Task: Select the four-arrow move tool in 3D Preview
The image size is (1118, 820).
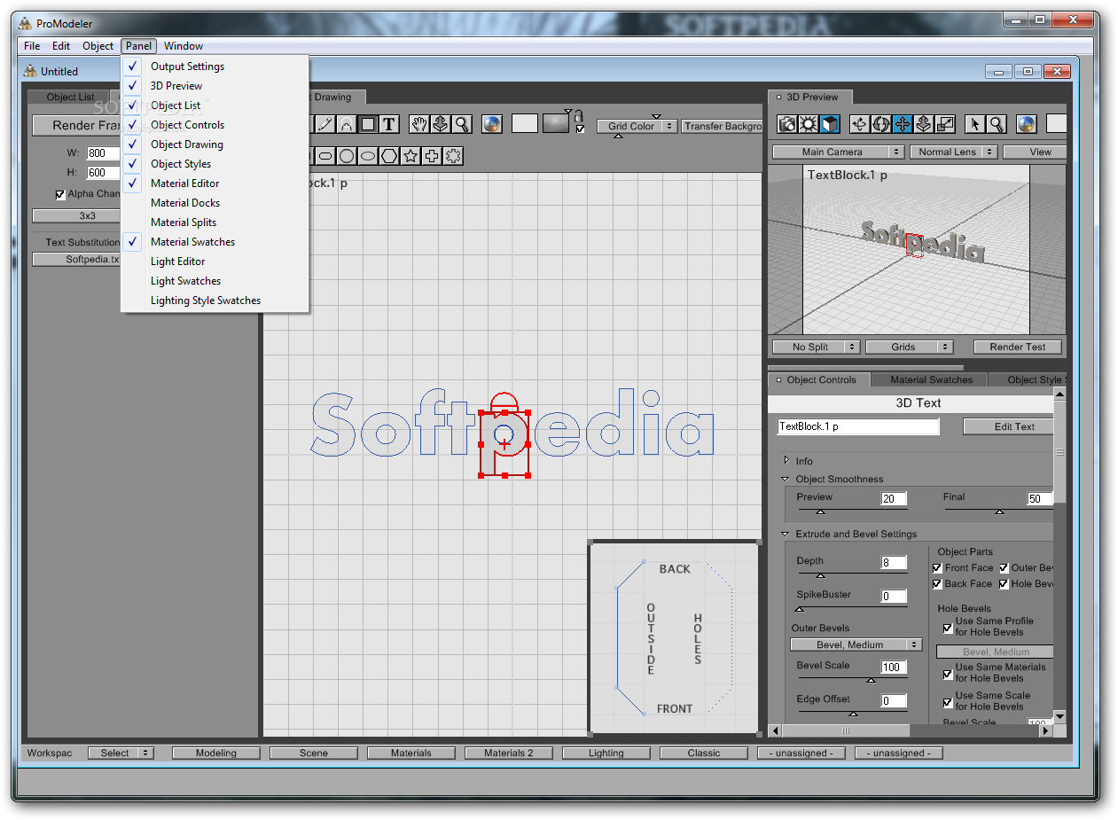Action: point(903,125)
